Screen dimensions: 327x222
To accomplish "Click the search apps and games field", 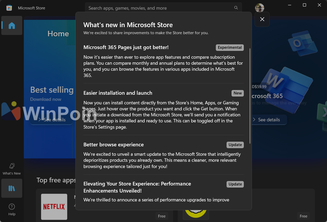I will click(x=160, y=8).
